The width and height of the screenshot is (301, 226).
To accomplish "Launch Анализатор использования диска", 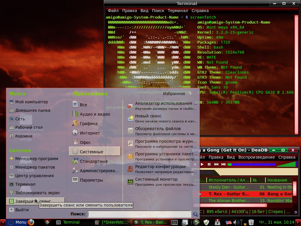I will 162,106.
